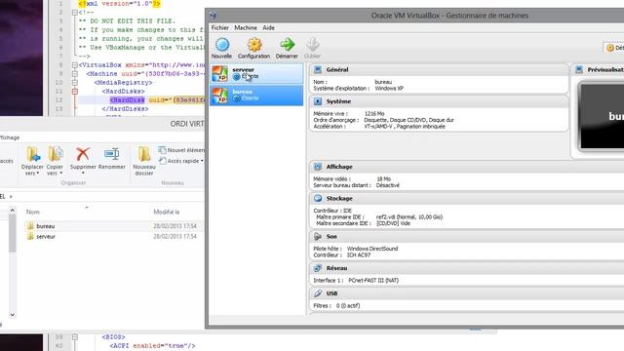Click the Prévisualisation panel icon
Image resolution: width=624 pixels, height=351 pixels.
coord(579,69)
